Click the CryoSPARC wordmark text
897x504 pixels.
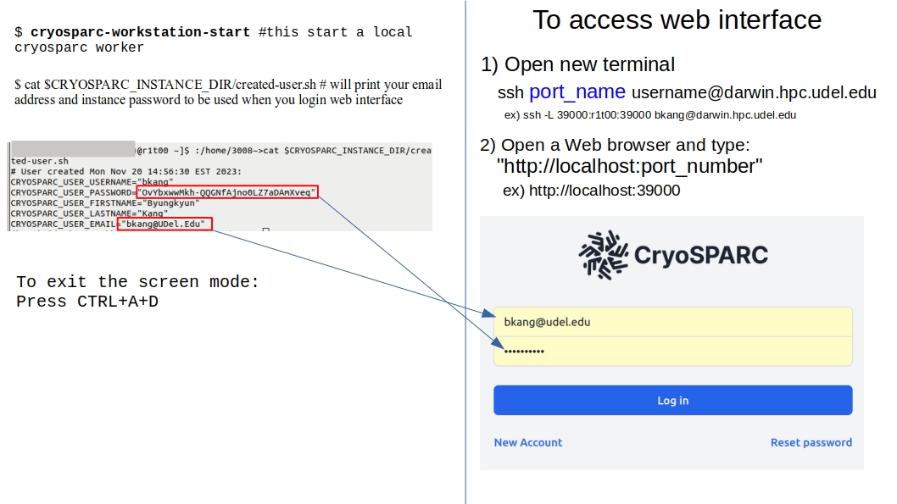(700, 254)
